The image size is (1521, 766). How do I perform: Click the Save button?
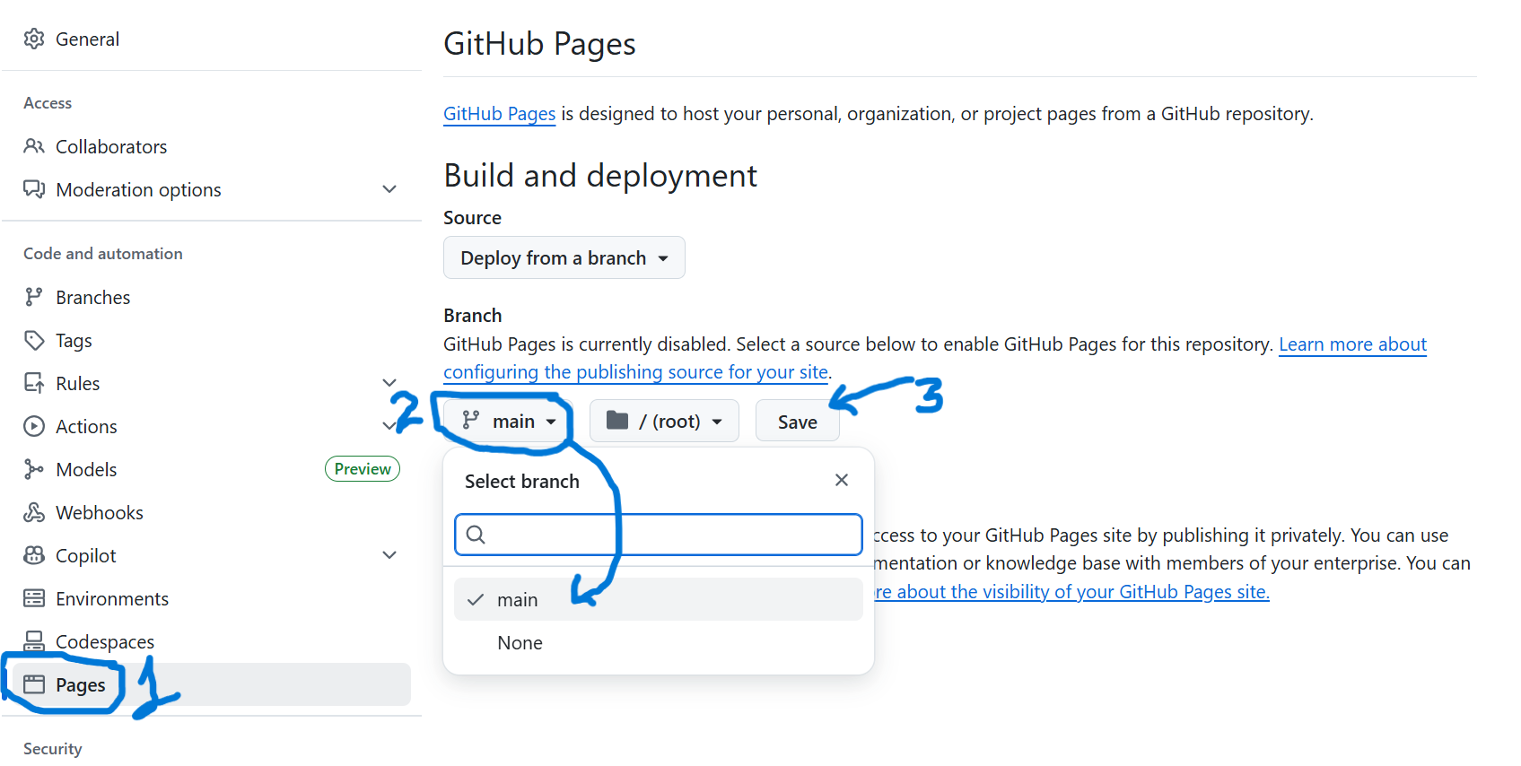(798, 421)
